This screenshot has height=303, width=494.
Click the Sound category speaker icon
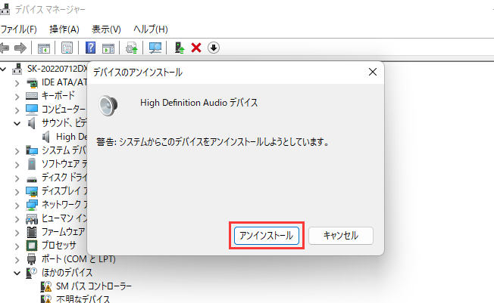[32, 123]
